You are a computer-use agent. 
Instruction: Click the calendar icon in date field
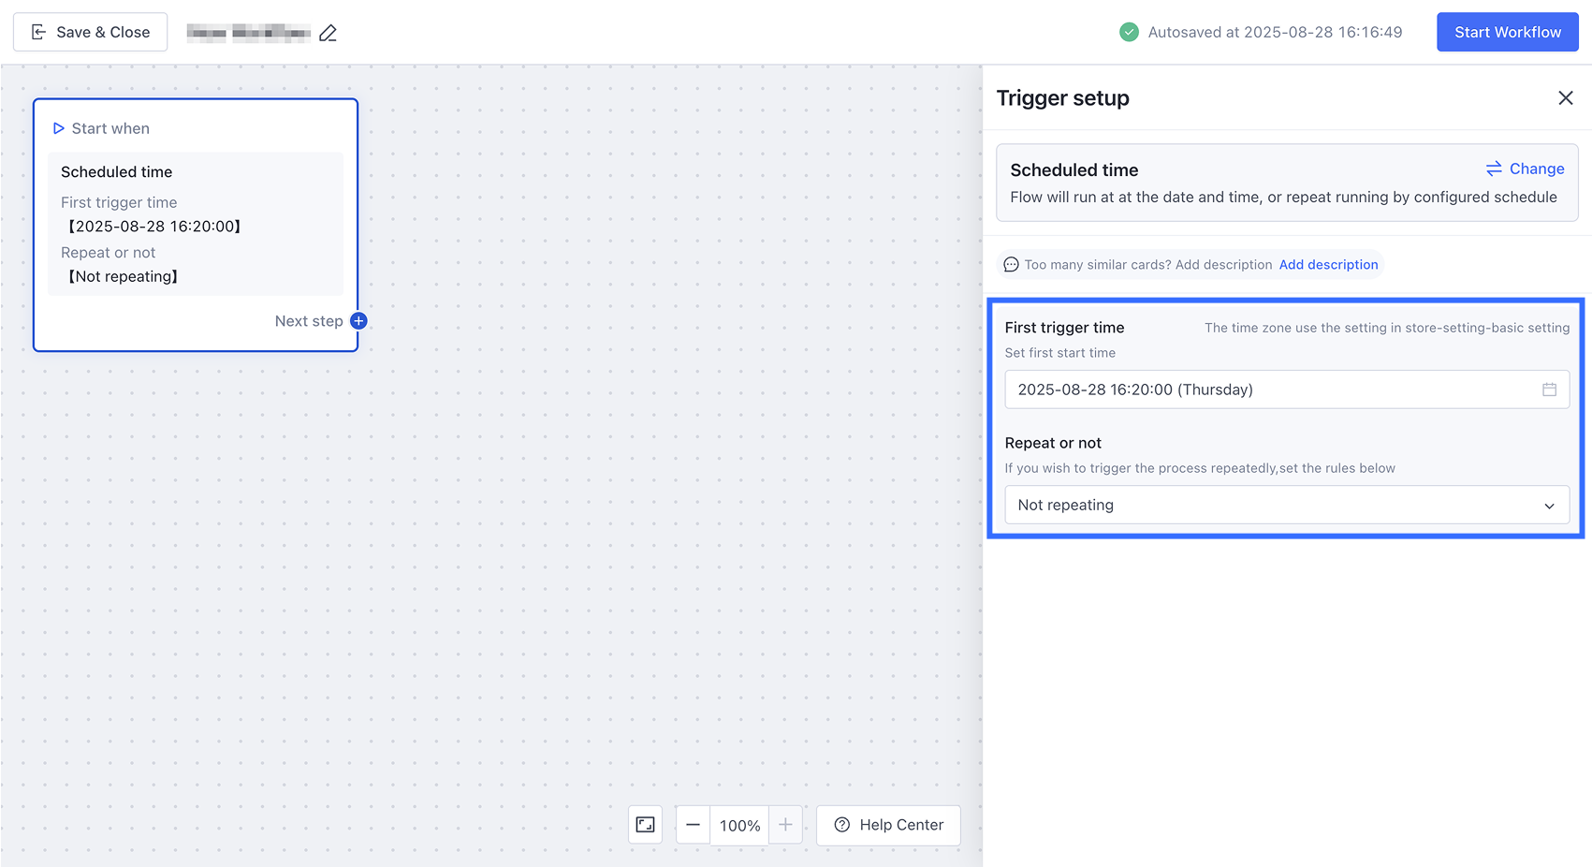[x=1549, y=389]
